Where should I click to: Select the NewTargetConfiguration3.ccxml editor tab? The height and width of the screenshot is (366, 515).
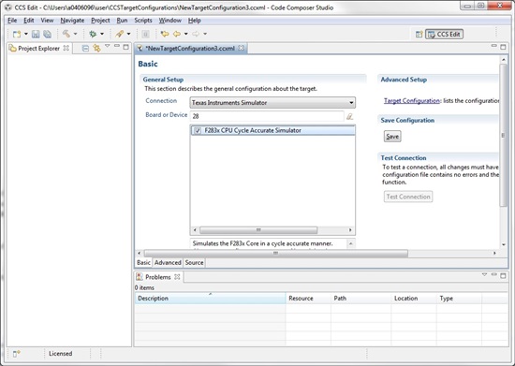tap(190, 49)
